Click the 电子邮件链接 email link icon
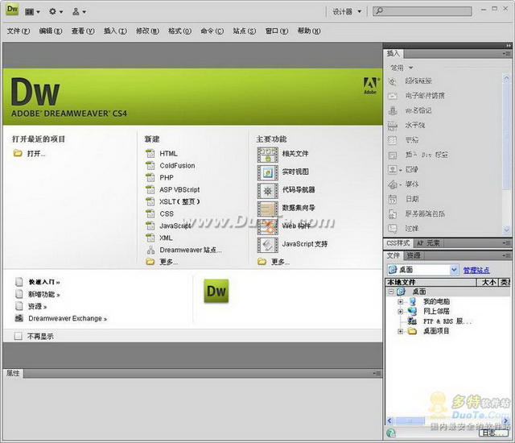 point(393,96)
